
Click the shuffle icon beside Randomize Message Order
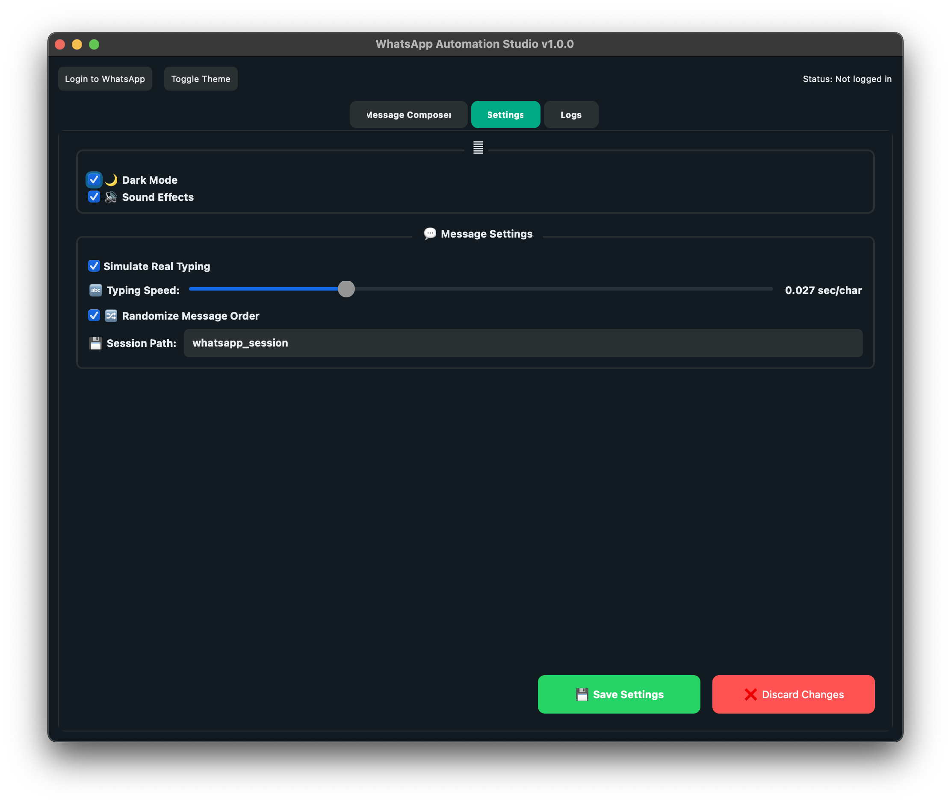(111, 315)
